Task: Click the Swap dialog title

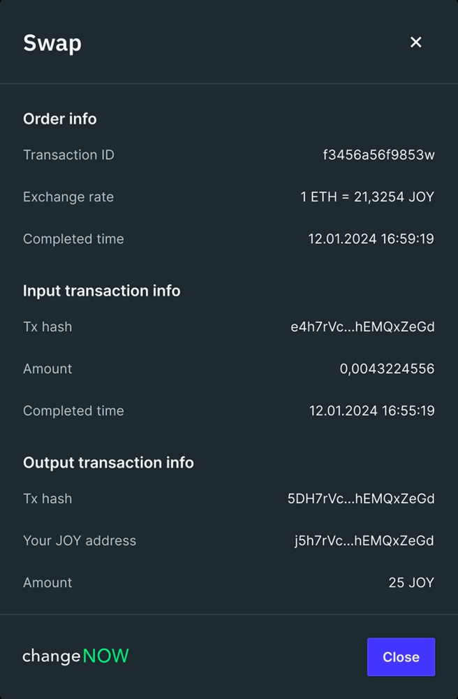Action: [52, 43]
